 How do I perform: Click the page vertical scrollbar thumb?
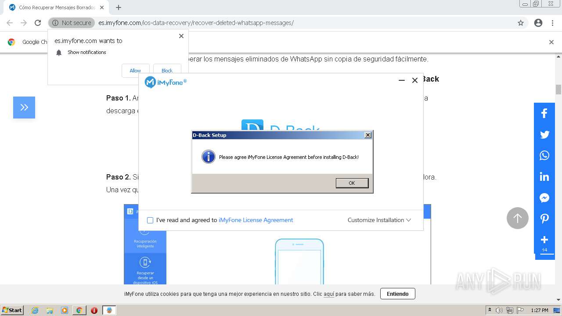(x=558, y=89)
